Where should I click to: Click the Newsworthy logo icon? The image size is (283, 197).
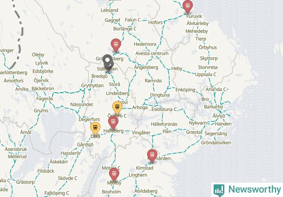[x=219, y=190]
